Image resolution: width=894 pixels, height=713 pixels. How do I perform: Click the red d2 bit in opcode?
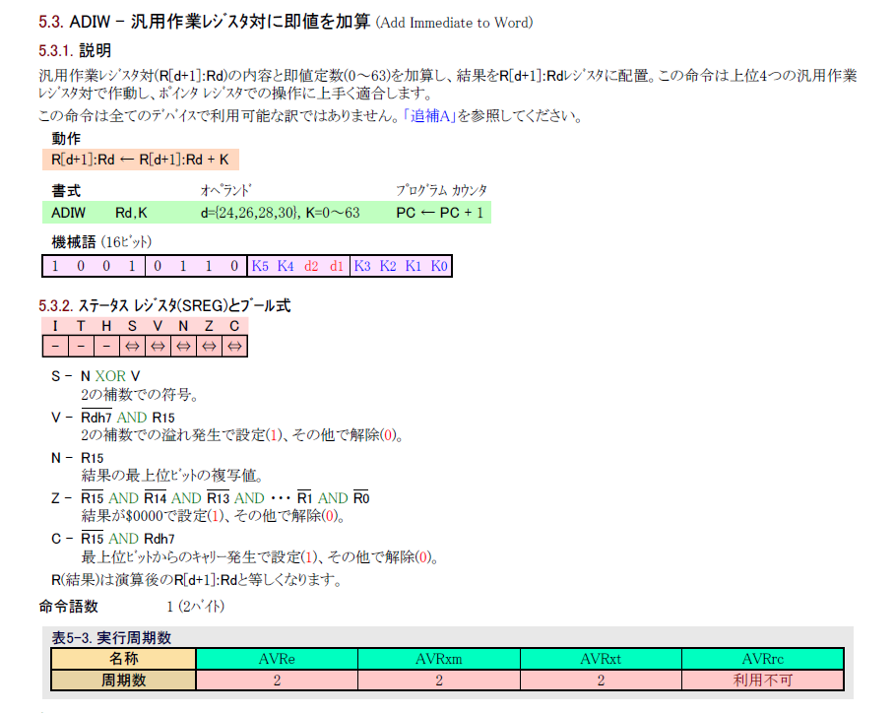click(x=311, y=266)
